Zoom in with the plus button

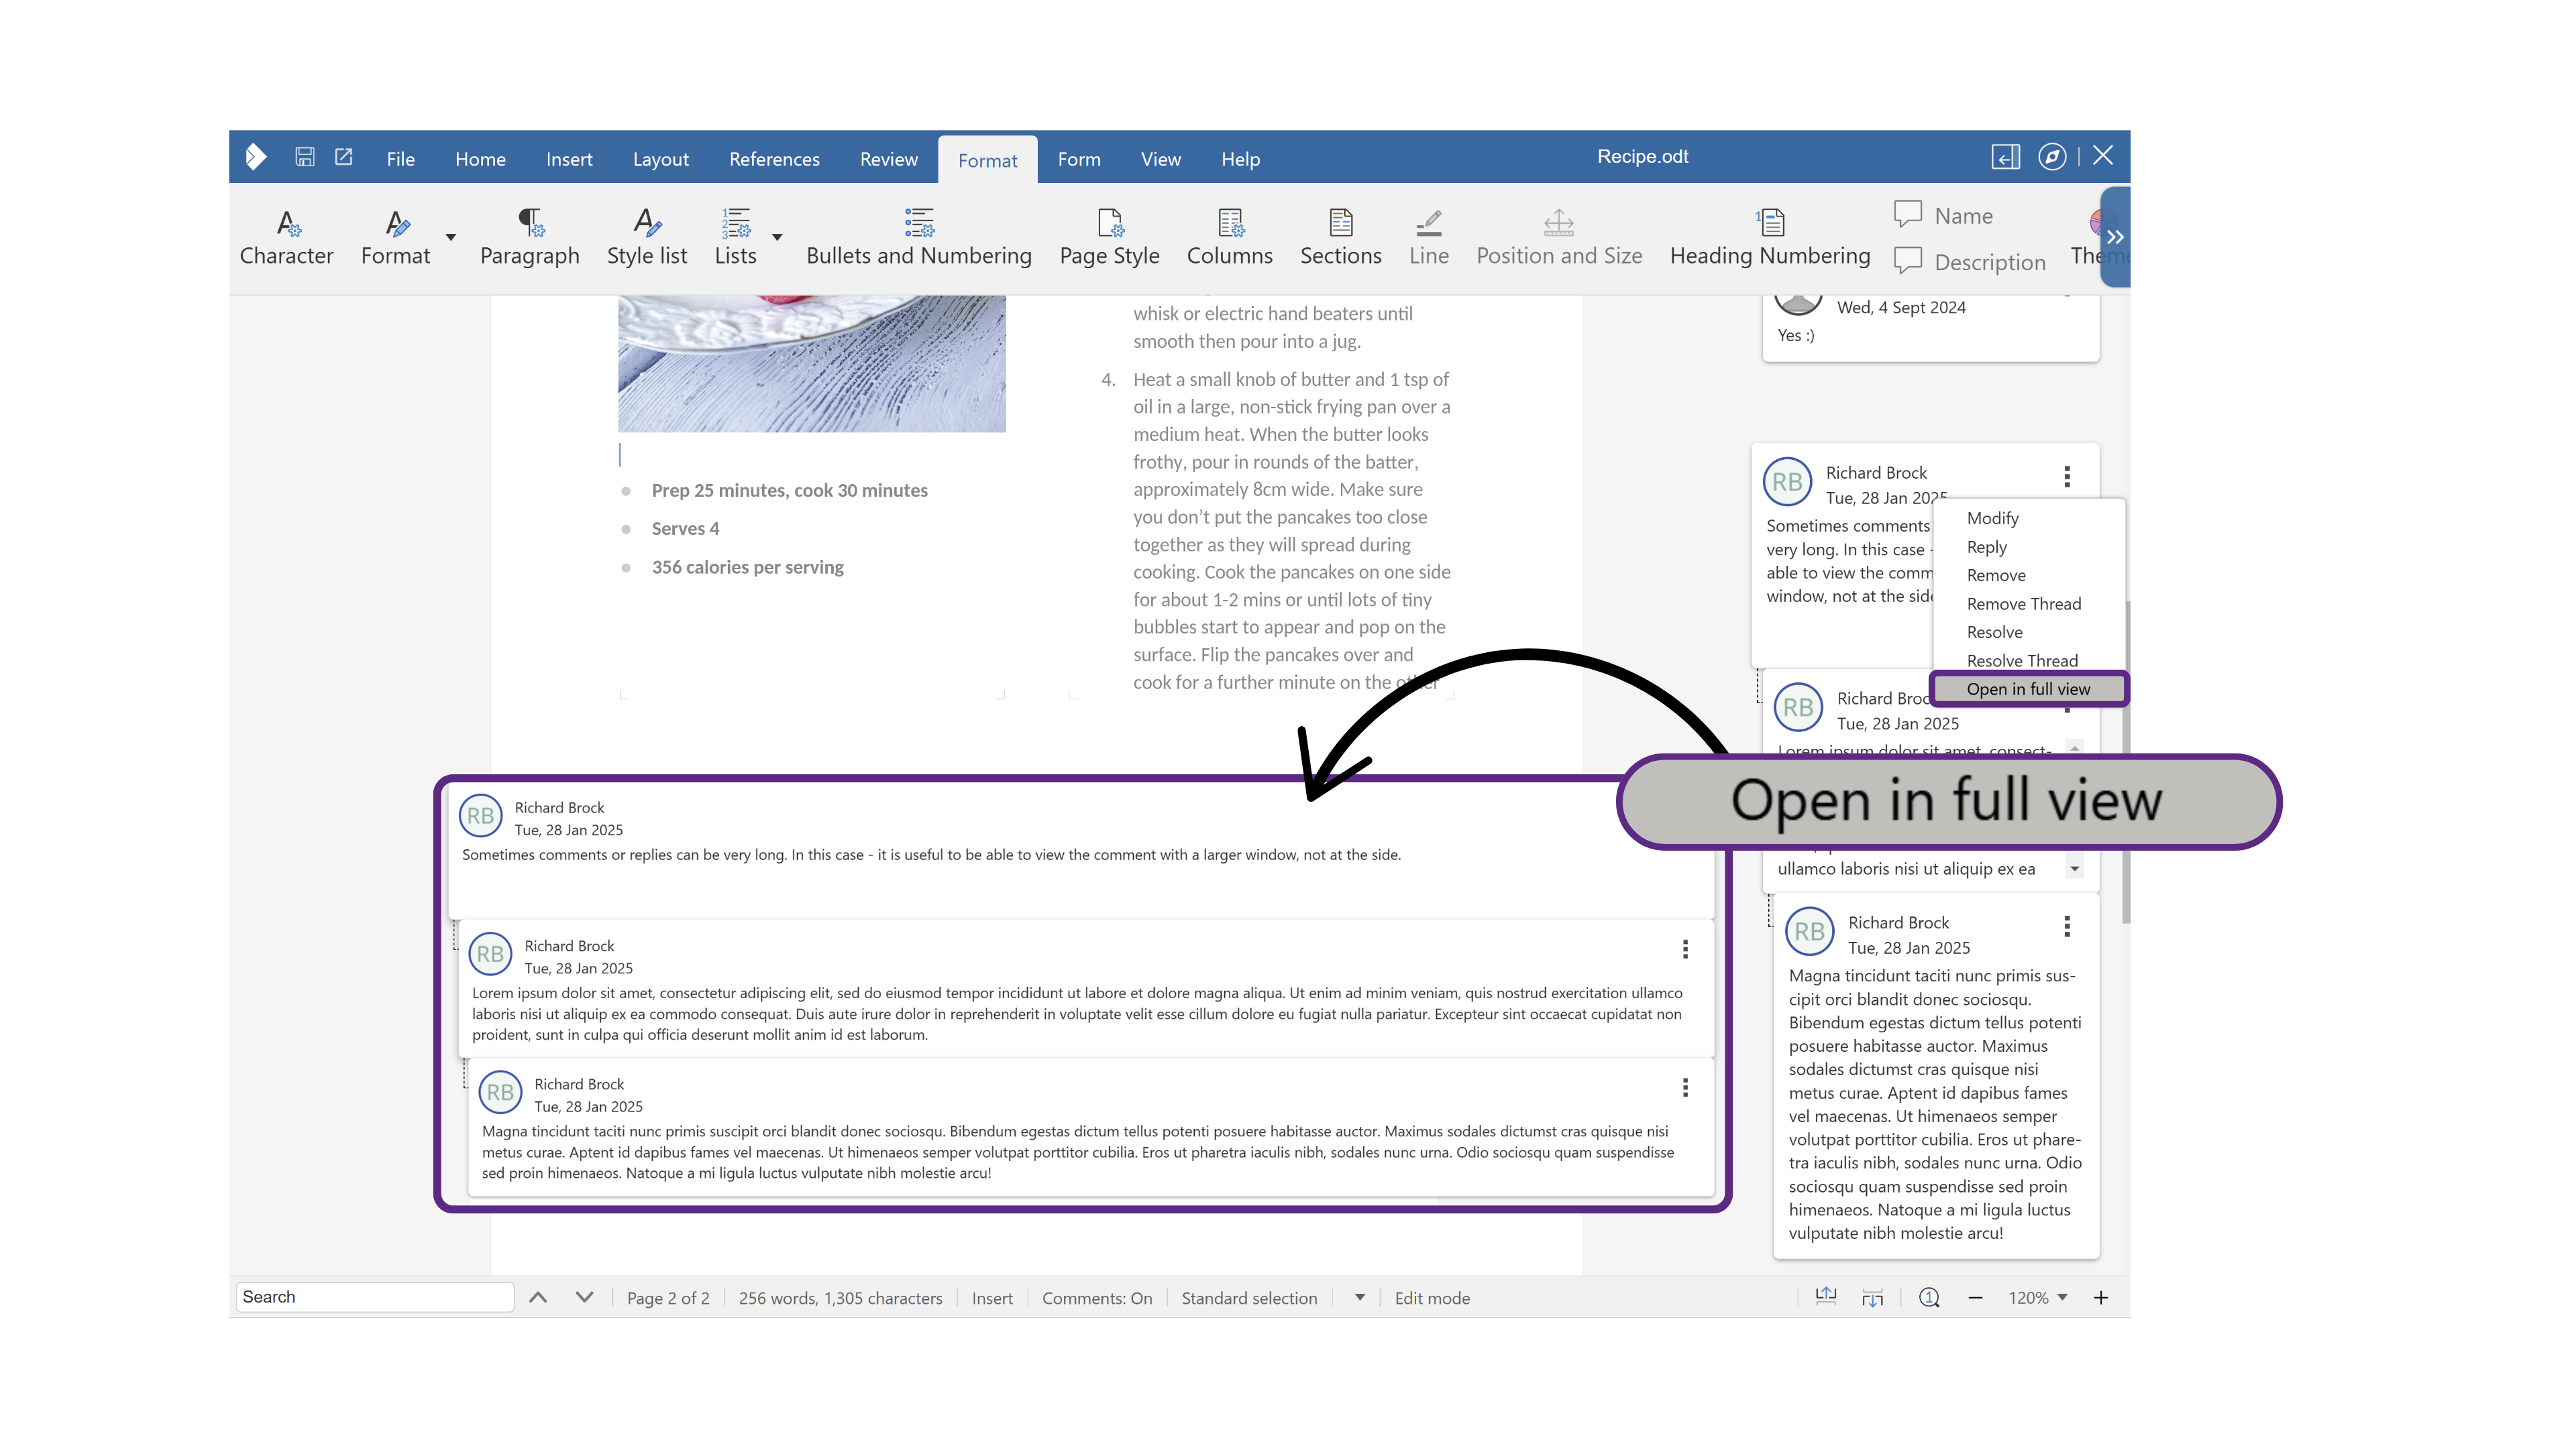(x=2101, y=1297)
